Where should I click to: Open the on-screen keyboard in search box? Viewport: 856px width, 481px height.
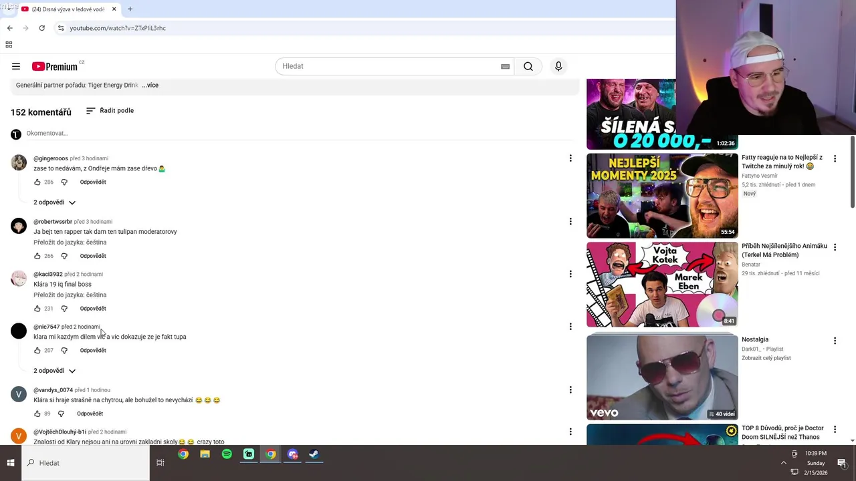click(x=505, y=66)
